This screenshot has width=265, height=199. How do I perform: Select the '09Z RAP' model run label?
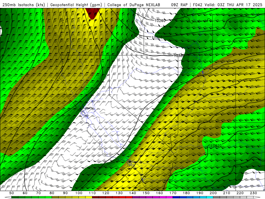tap(179, 5)
